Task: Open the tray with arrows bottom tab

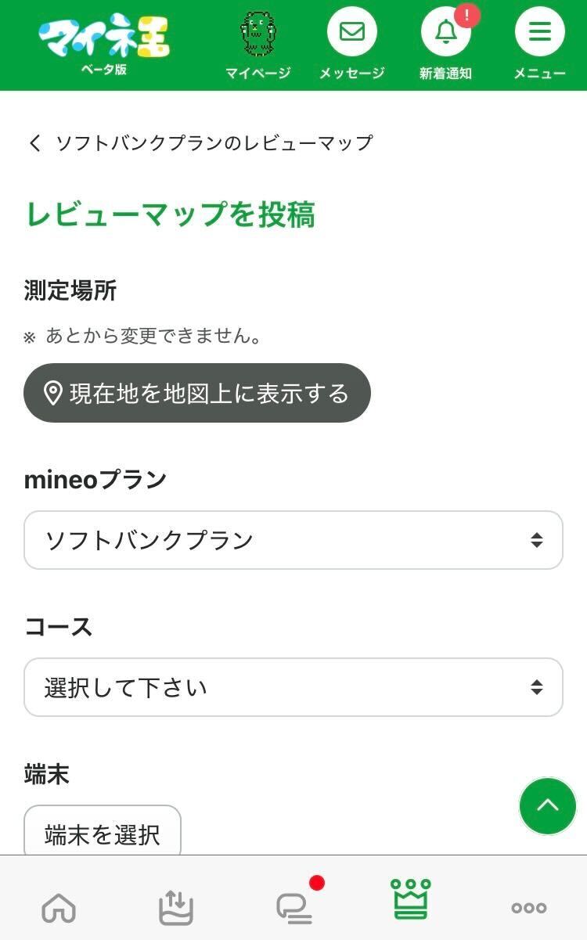Action: tap(176, 908)
